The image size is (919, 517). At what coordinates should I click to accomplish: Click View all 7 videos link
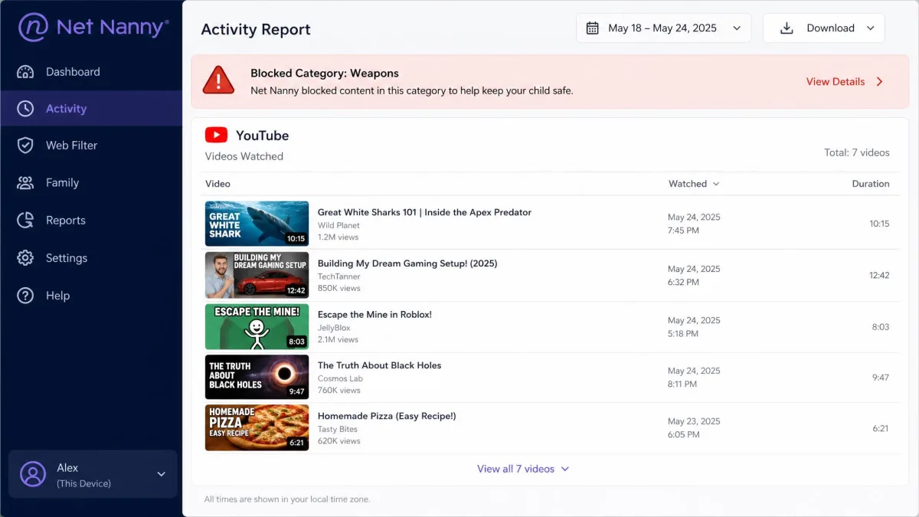(x=515, y=469)
